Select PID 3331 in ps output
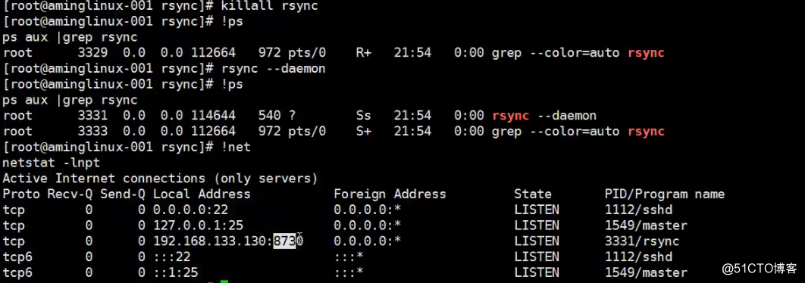This screenshot has height=283, width=805. tap(92, 116)
